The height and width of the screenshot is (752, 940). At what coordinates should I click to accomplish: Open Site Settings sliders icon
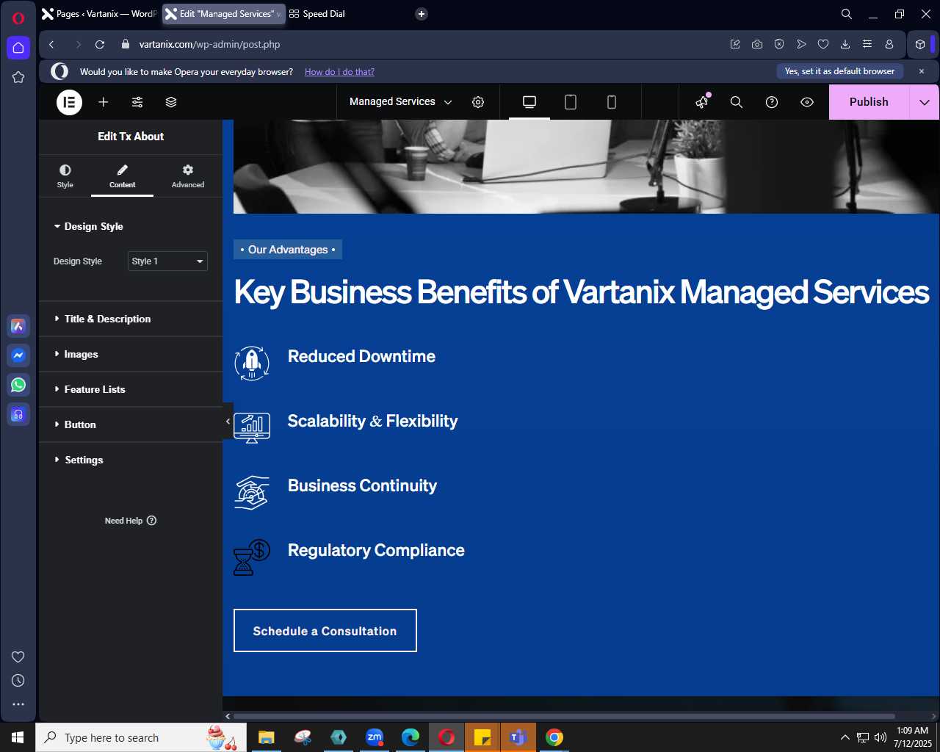coord(137,102)
